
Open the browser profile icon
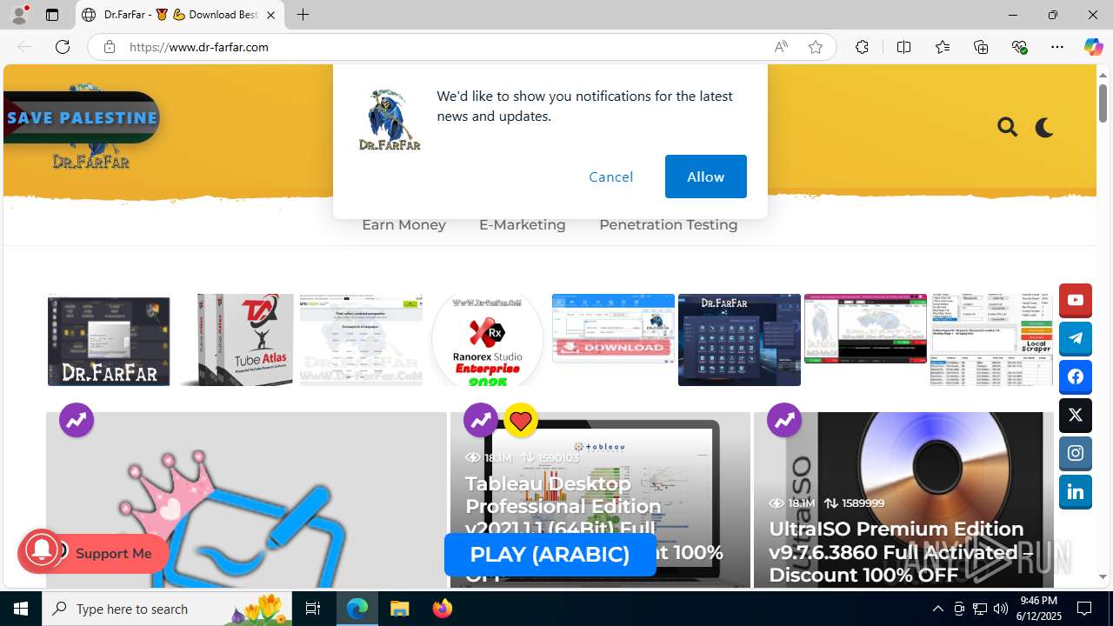coord(19,15)
